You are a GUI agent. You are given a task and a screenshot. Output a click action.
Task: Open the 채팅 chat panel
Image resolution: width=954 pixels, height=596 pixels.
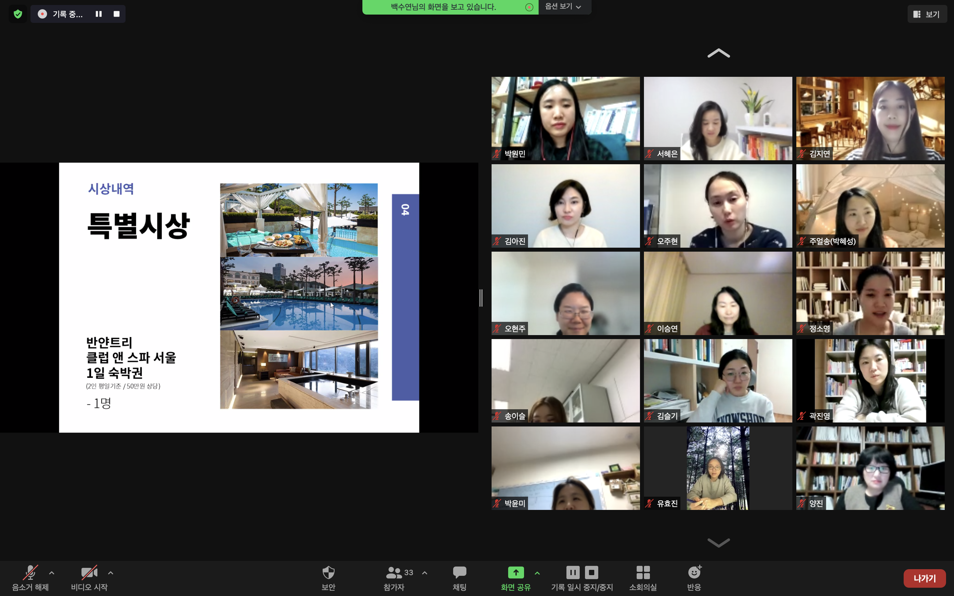(x=459, y=573)
